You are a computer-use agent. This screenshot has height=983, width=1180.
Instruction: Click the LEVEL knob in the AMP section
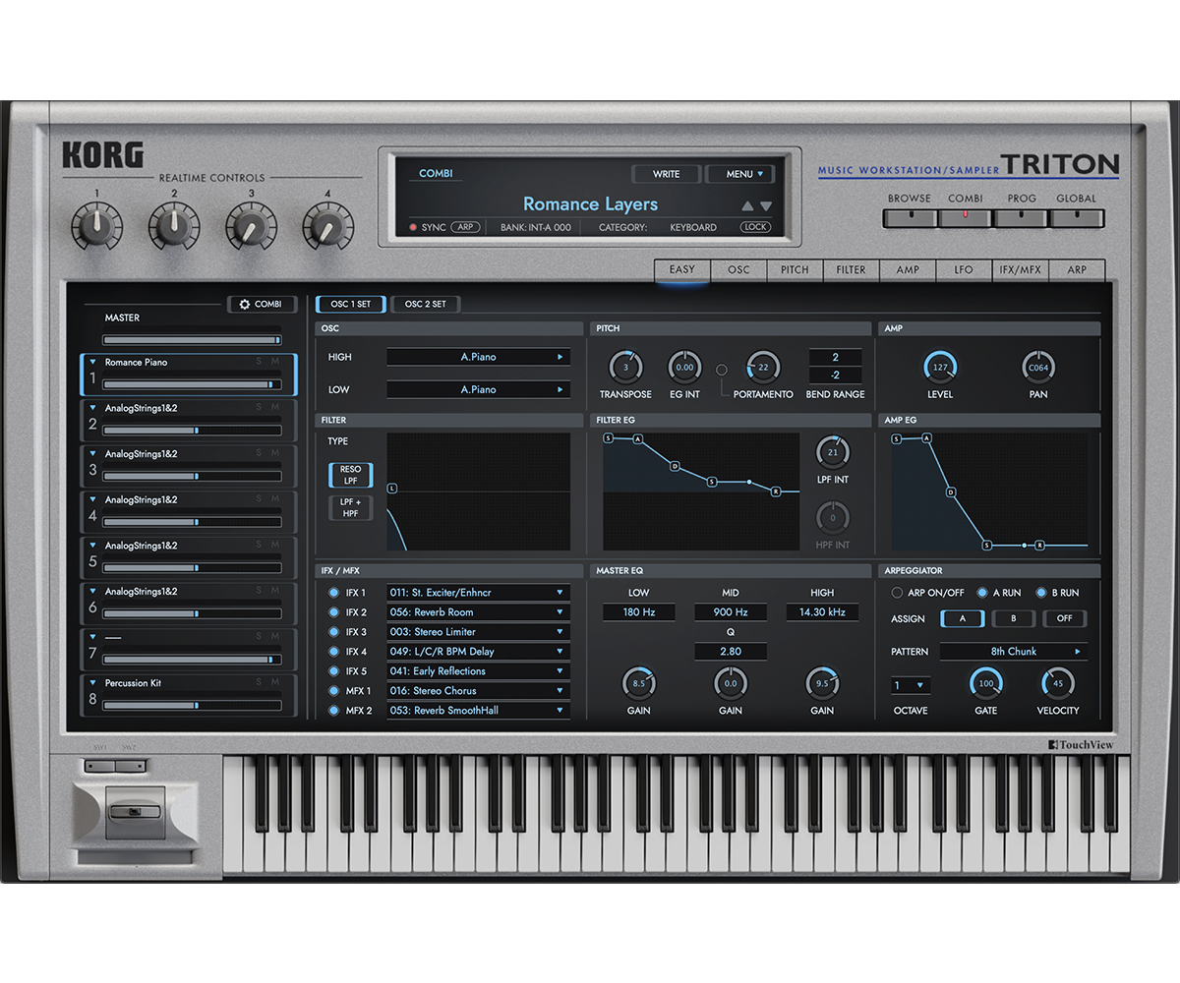click(x=940, y=366)
